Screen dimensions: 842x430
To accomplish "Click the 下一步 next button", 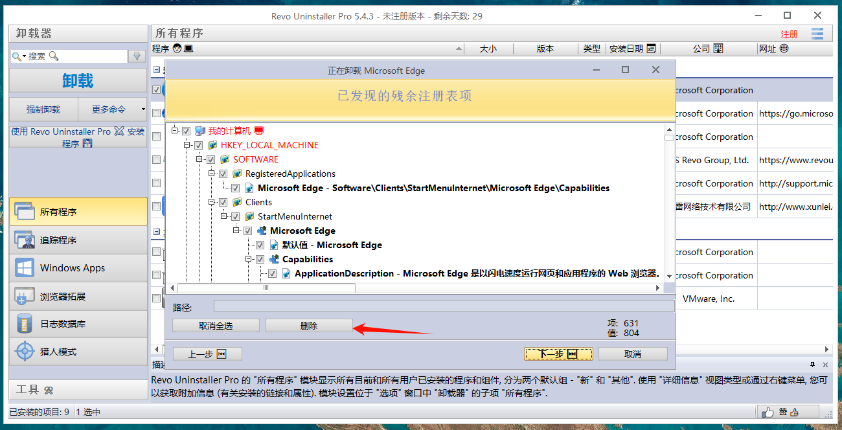I will [558, 354].
